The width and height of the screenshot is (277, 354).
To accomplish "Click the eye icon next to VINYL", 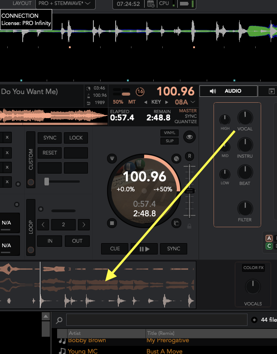I will [190, 137].
